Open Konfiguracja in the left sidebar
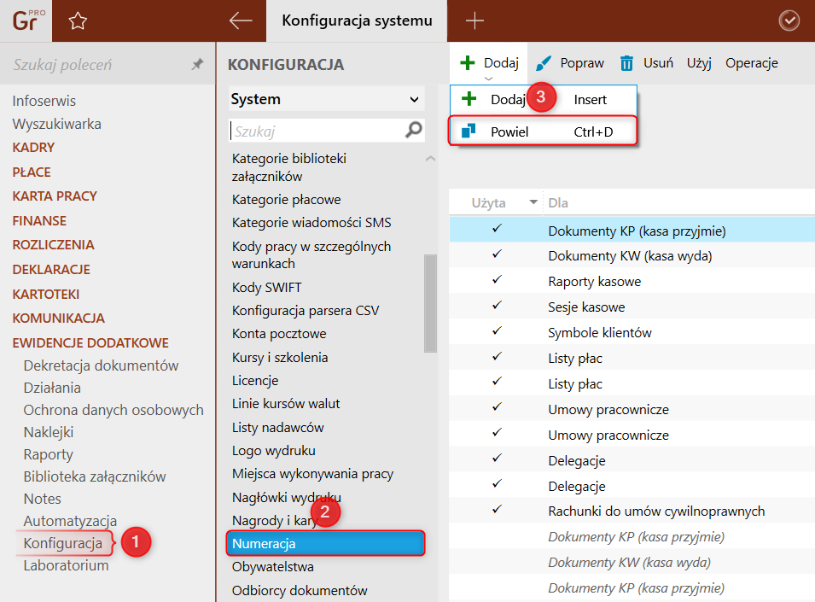This screenshot has height=602, width=815. pyautogui.click(x=62, y=543)
